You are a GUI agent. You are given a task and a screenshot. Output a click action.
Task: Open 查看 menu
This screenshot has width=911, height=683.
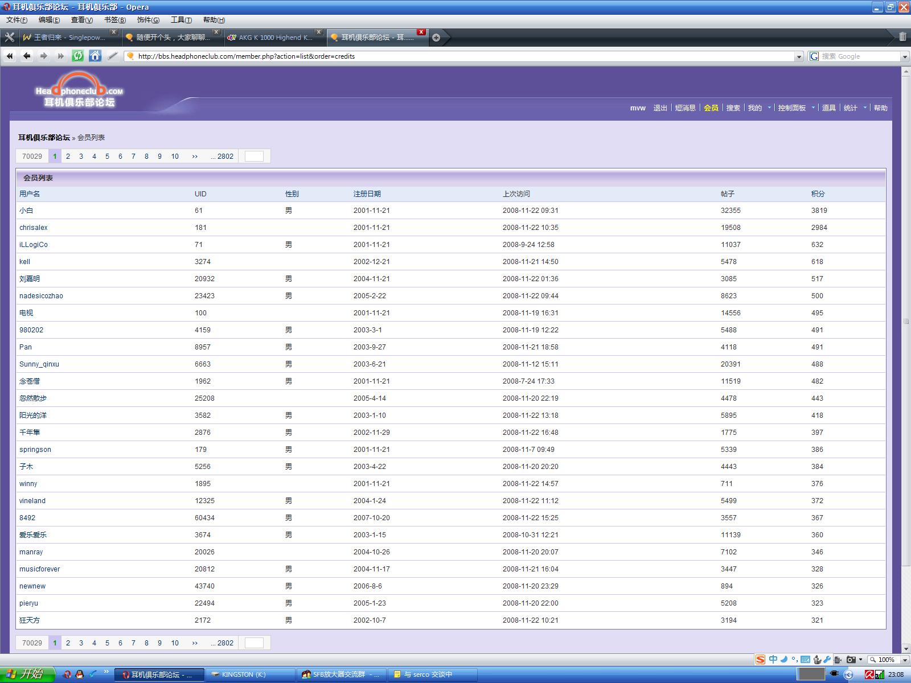81,20
